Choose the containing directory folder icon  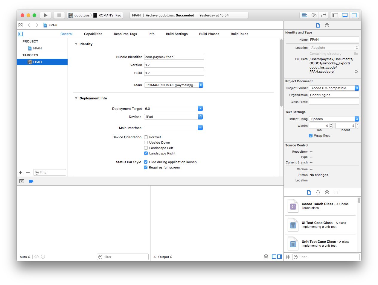pos(356,54)
